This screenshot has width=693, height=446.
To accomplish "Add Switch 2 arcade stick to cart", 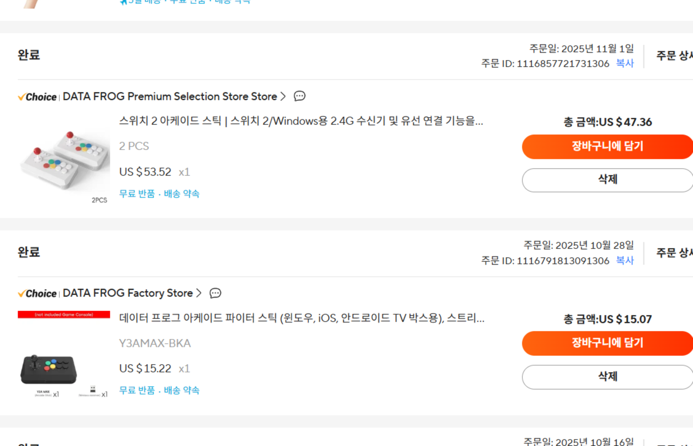I will [x=607, y=147].
